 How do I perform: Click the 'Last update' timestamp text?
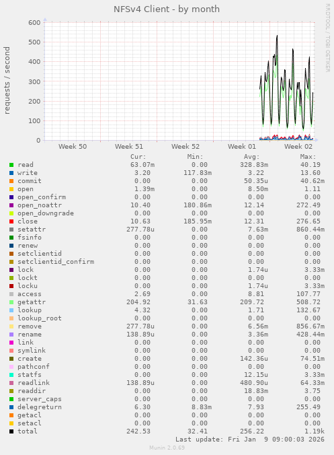click(x=250, y=440)
